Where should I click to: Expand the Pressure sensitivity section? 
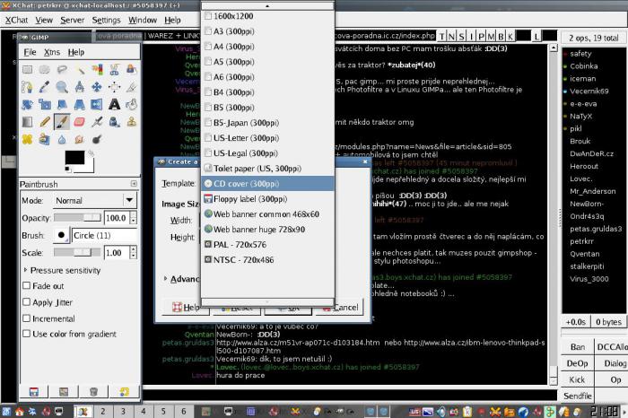[x=26, y=270]
